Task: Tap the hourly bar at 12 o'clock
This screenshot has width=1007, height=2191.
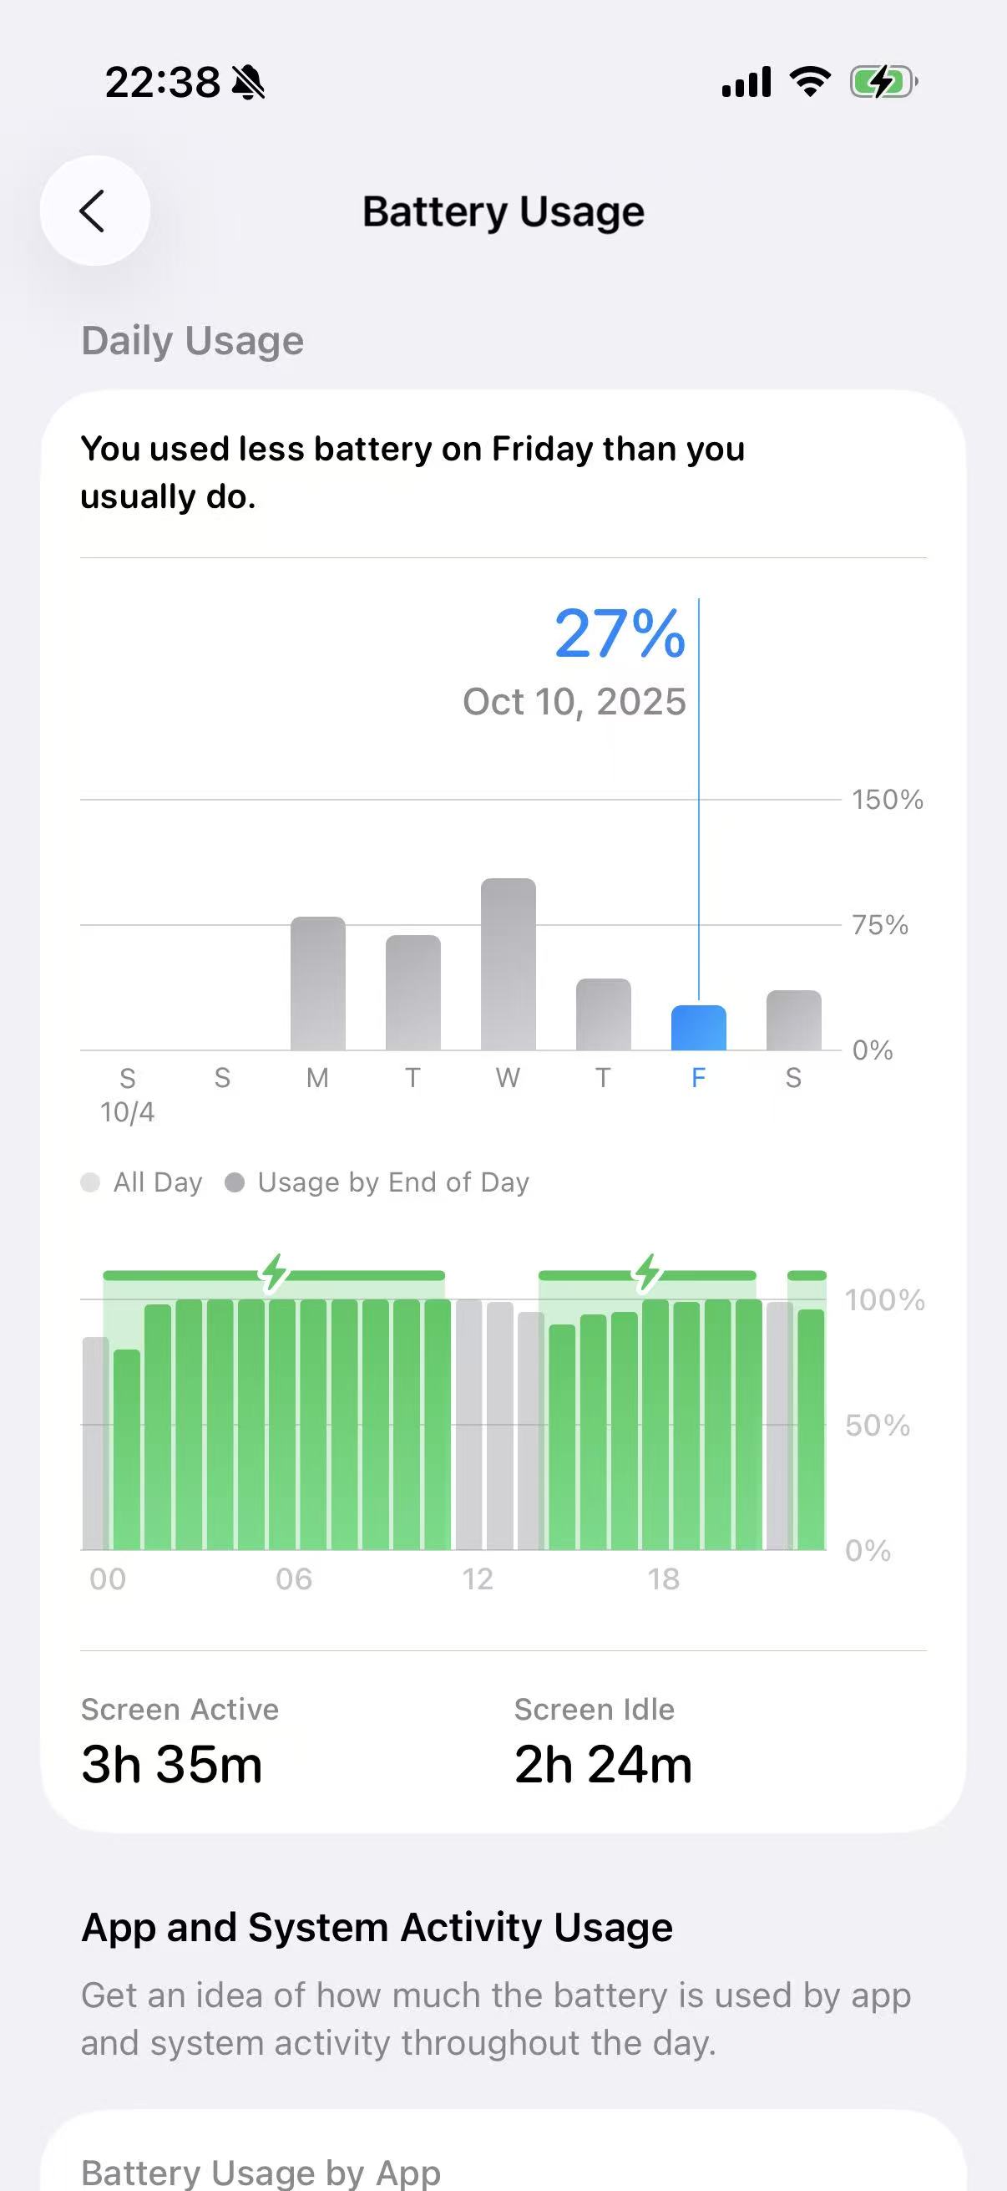Action: tap(469, 1425)
